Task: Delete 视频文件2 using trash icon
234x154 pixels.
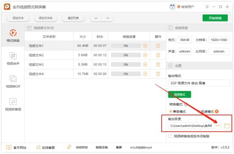Action: coord(158,55)
